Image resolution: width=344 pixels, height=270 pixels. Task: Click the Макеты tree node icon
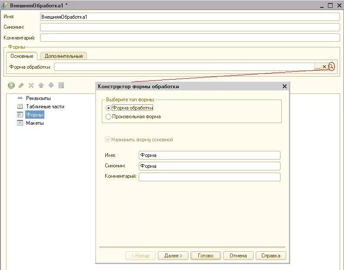click(20, 123)
